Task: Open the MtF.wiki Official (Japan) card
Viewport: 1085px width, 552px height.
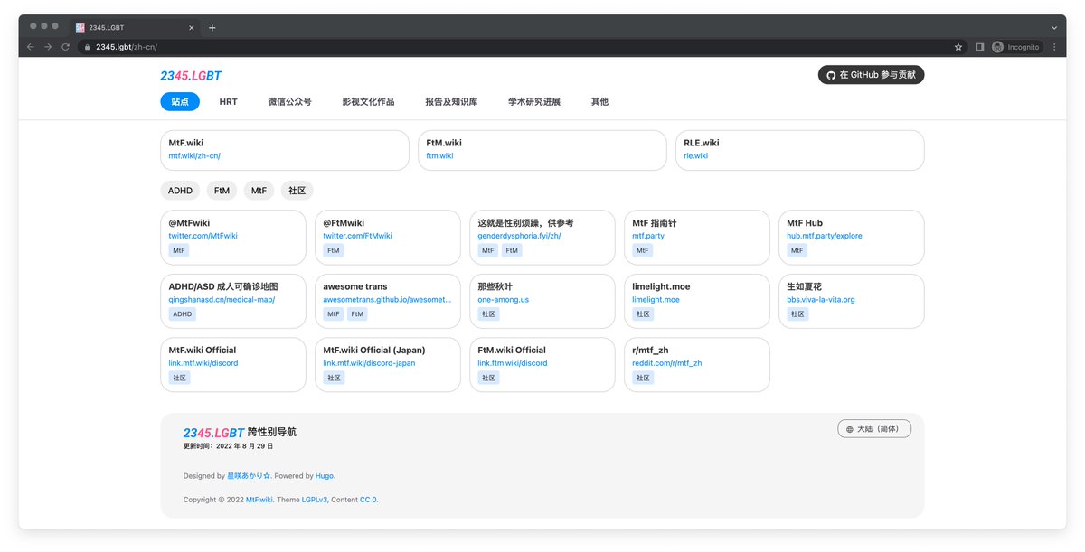Action: click(x=388, y=365)
